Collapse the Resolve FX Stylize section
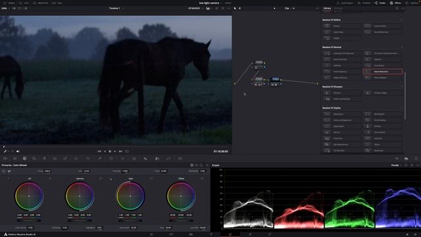This screenshot has width=421, height=237. click(402, 108)
